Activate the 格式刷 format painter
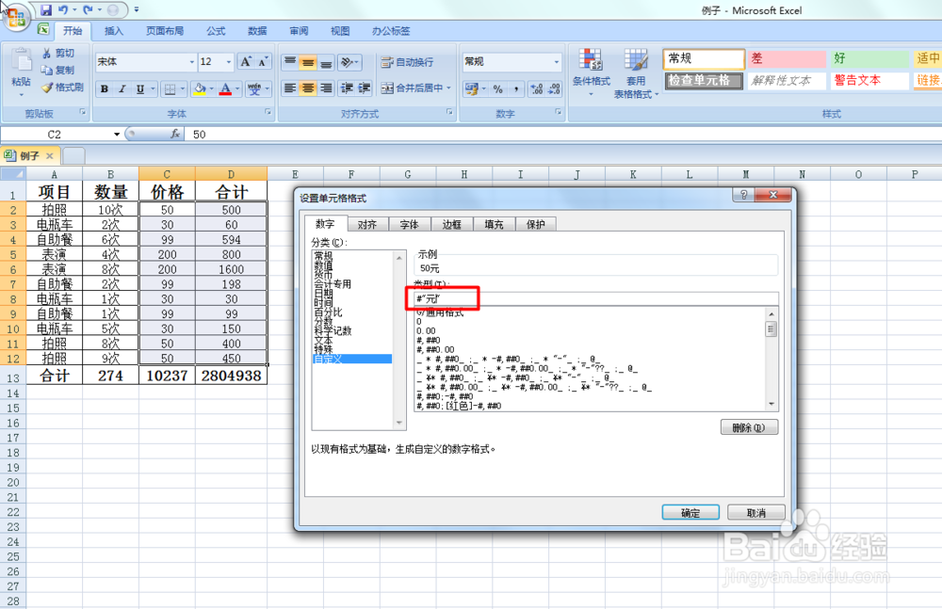The width and height of the screenshot is (942, 609). (x=62, y=88)
